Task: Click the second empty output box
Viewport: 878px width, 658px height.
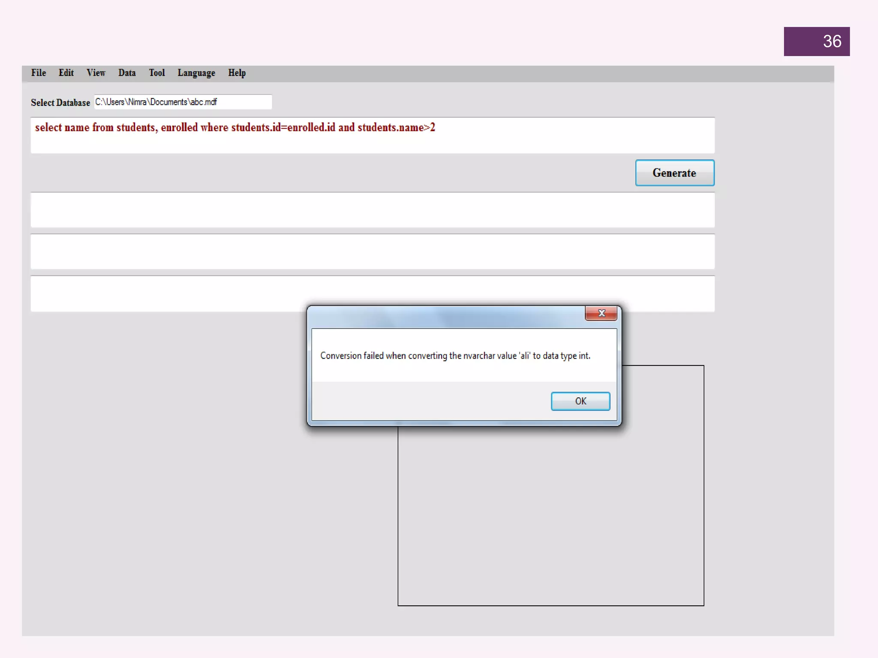Action: [372, 251]
